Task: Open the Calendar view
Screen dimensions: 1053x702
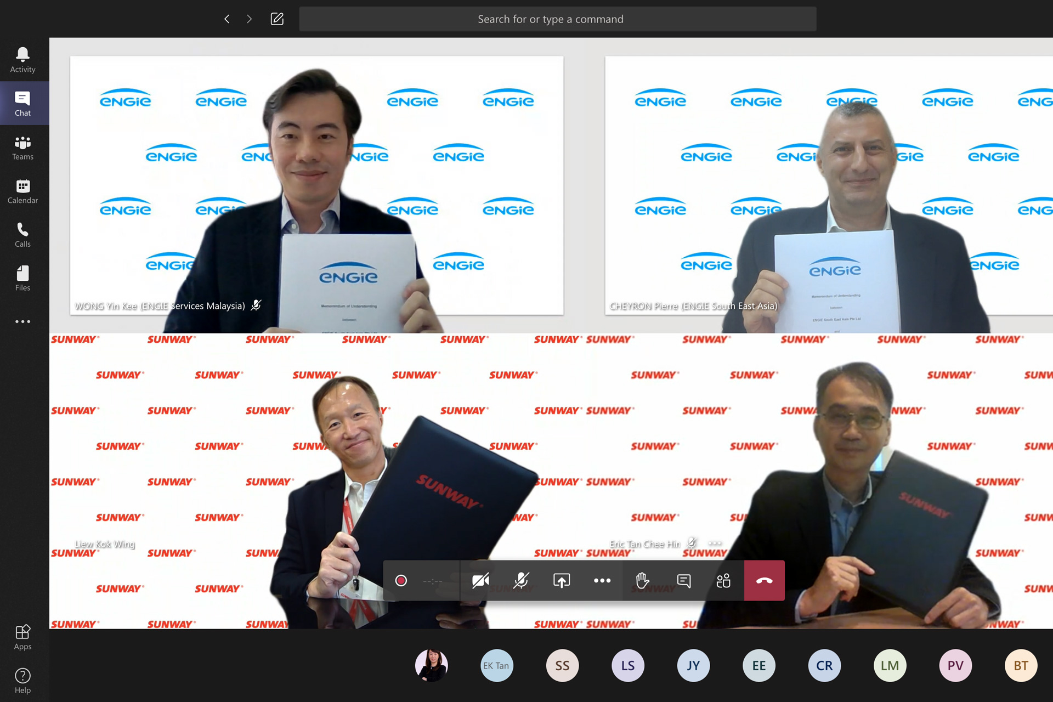Action: coord(22,191)
